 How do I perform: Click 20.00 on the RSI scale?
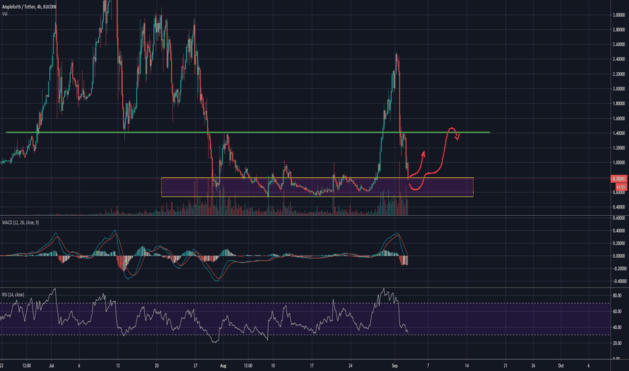pyautogui.click(x=617, y=343)
